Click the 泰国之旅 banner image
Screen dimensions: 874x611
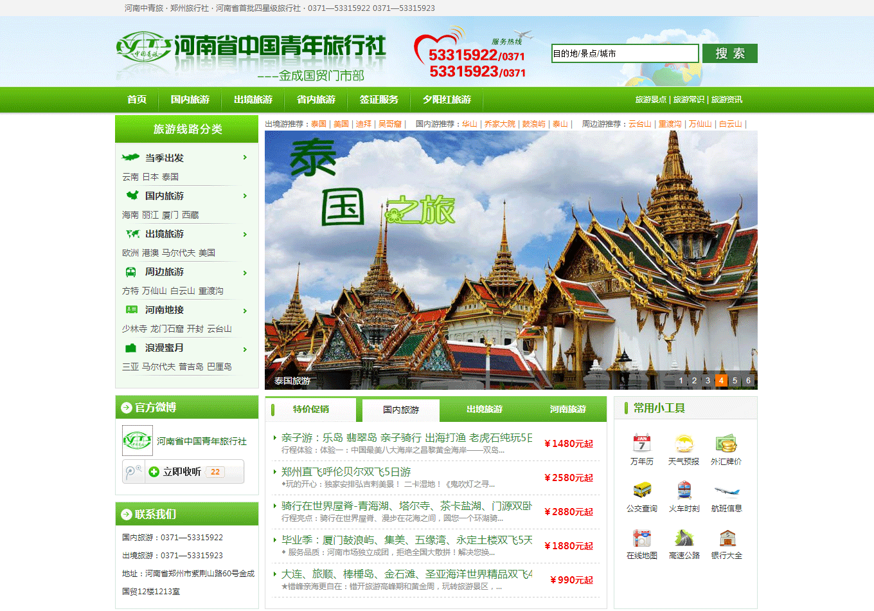coord(511,260)
